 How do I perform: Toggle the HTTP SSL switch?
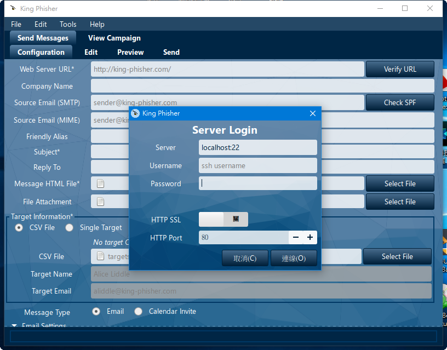tap(223, 219)
